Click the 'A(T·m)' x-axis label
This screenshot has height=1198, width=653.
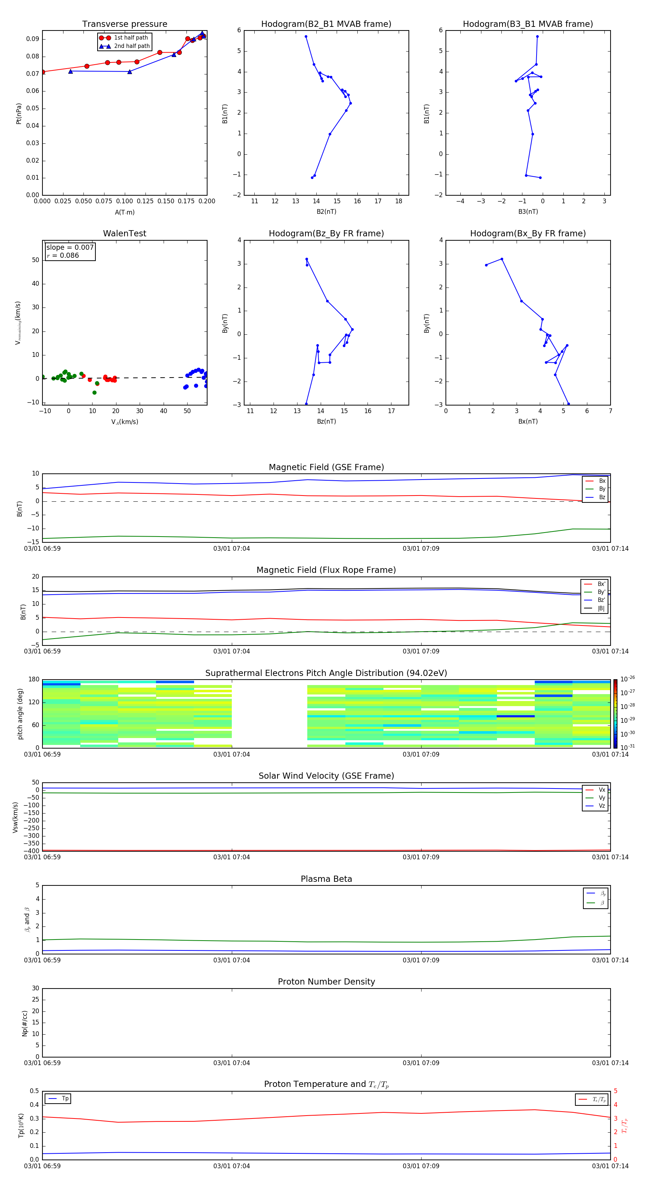pyautogui.click(x=124, y=212)
